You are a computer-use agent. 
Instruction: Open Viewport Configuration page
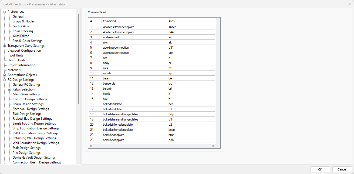pos(24,51)
